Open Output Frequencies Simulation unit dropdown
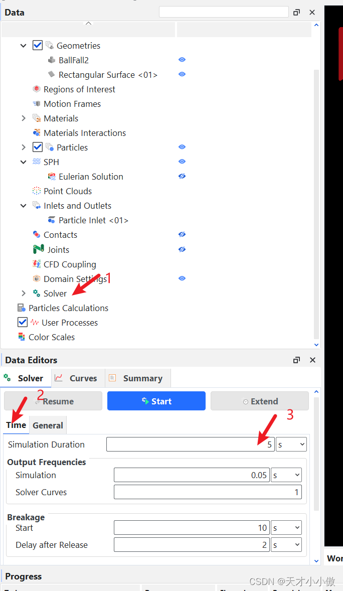 click(x=286, y=475)
